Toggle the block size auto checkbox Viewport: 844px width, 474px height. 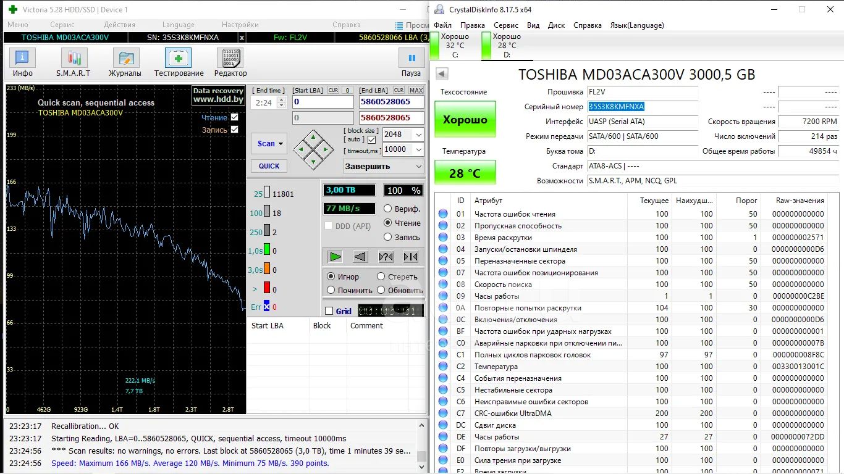point(371,139)
